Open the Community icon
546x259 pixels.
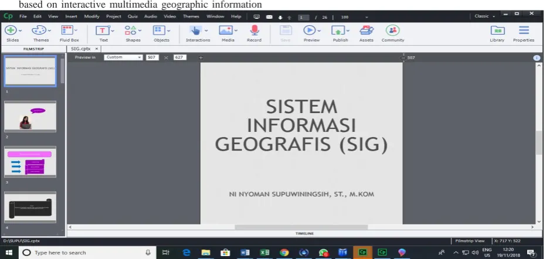tap(393, 30)
